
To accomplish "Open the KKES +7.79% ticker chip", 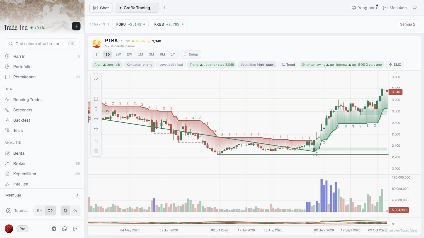I will [x=169, y=24].
